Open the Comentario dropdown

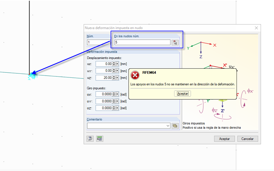(168, 126)
